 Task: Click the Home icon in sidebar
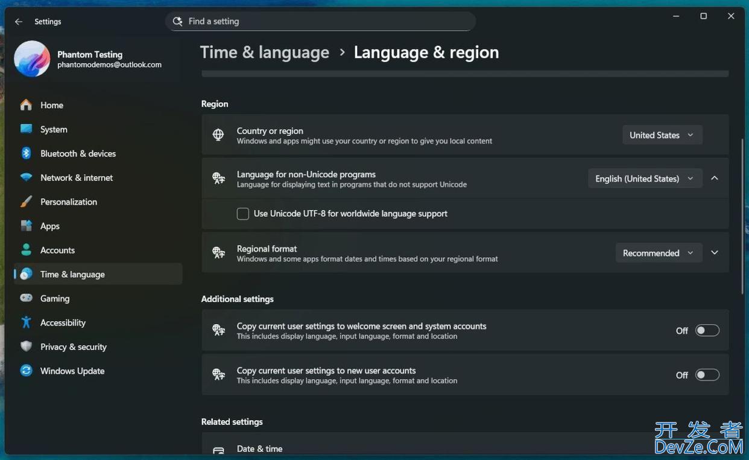coord(26,105)
